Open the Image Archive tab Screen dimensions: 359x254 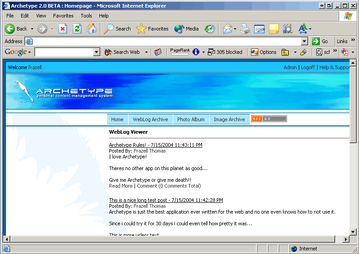229,119
